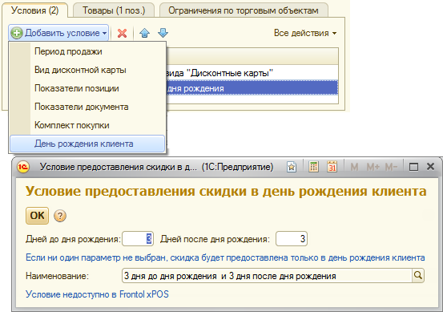Move condition down with blue arrow
443x312 pixels.
[163, 33]
